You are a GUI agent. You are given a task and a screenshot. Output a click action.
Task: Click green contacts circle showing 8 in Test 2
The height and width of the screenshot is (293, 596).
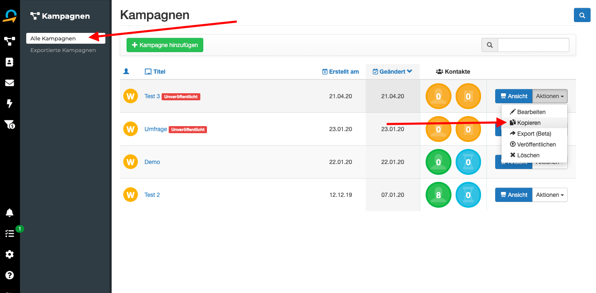pyautogui.click(x=438, y=195)
